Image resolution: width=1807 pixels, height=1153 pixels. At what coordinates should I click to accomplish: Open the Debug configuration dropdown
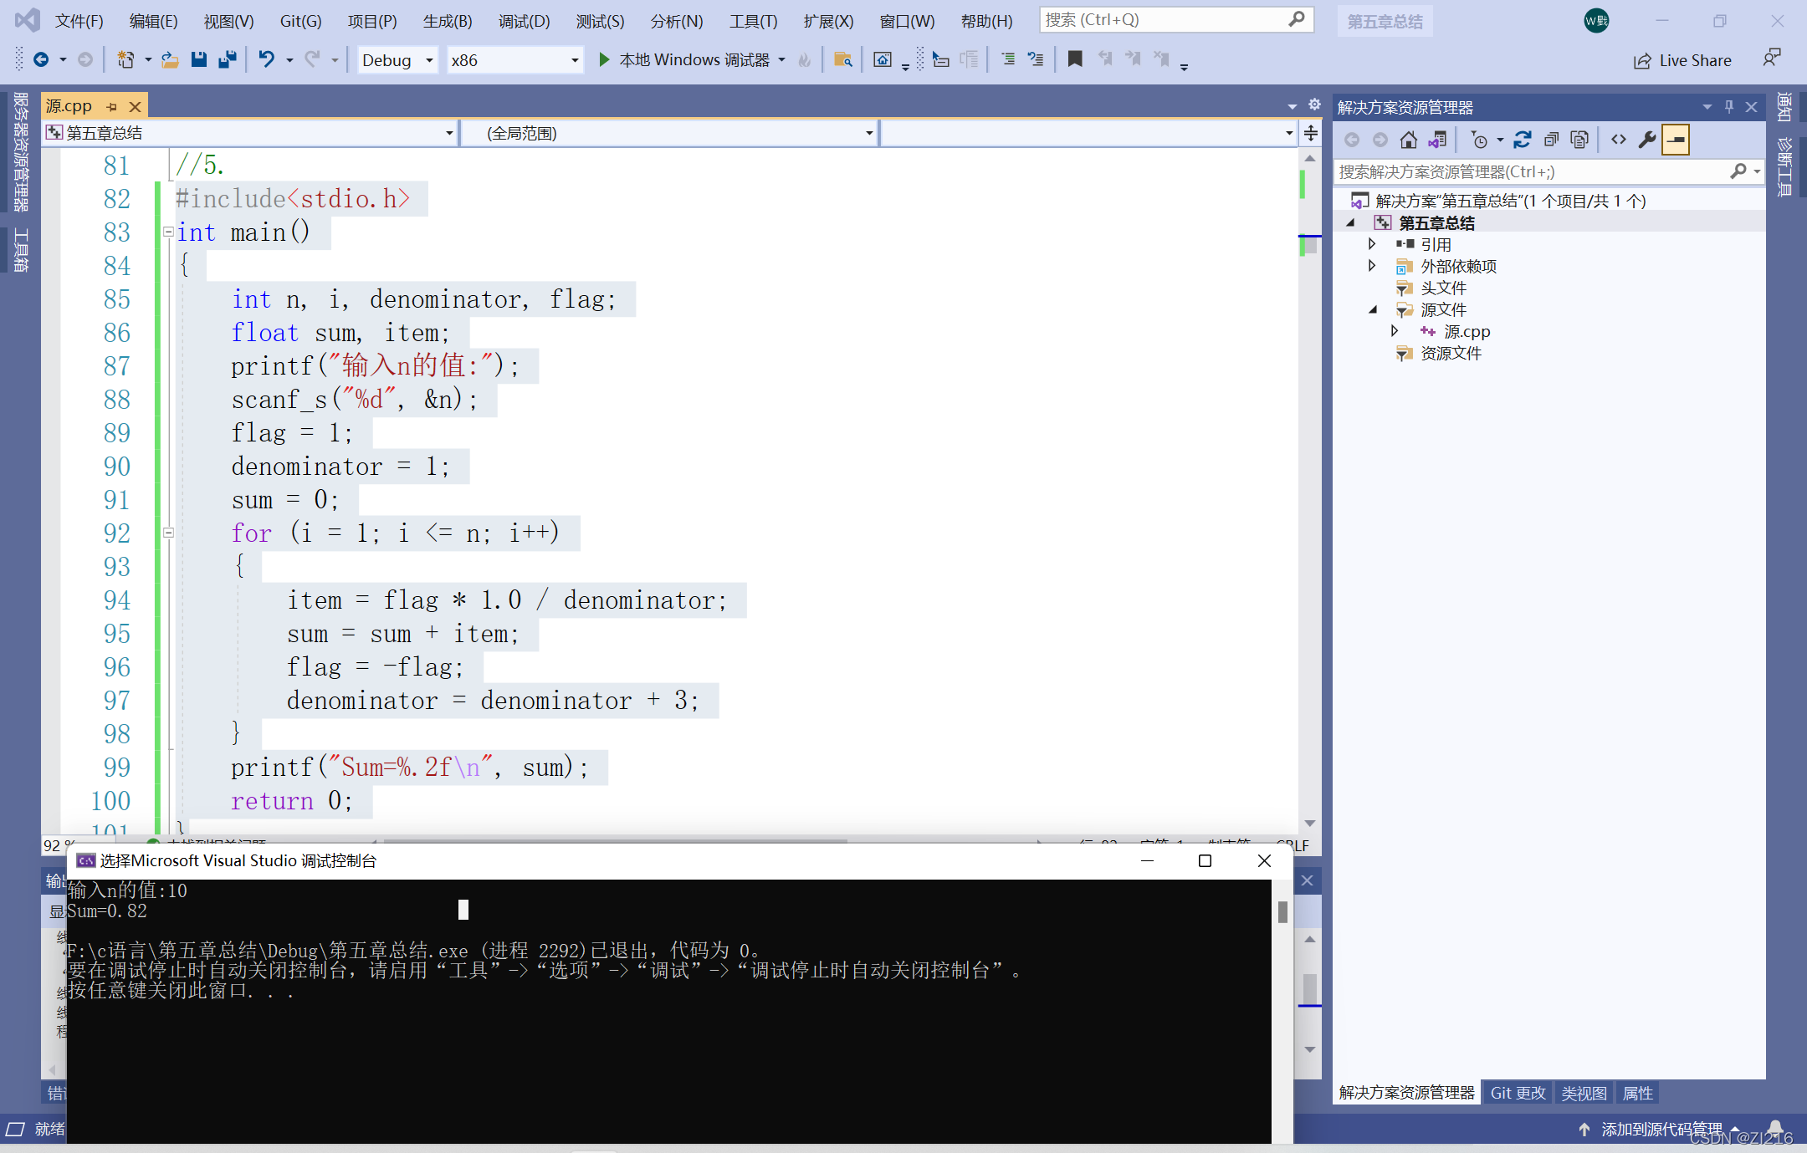click(x=429, y=60)
